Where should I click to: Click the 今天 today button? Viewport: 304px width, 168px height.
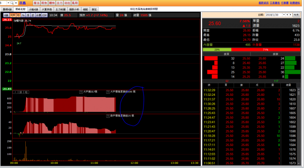[296, 15]
